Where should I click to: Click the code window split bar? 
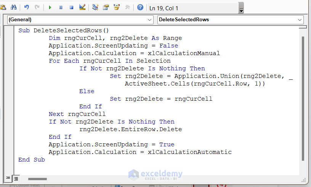tap(303, 27)
